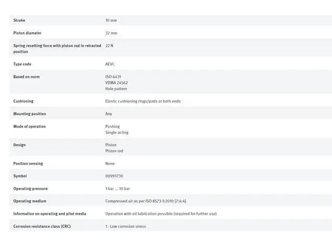
Task: Select the 10 mm stroke value
Action: [111, 20]
